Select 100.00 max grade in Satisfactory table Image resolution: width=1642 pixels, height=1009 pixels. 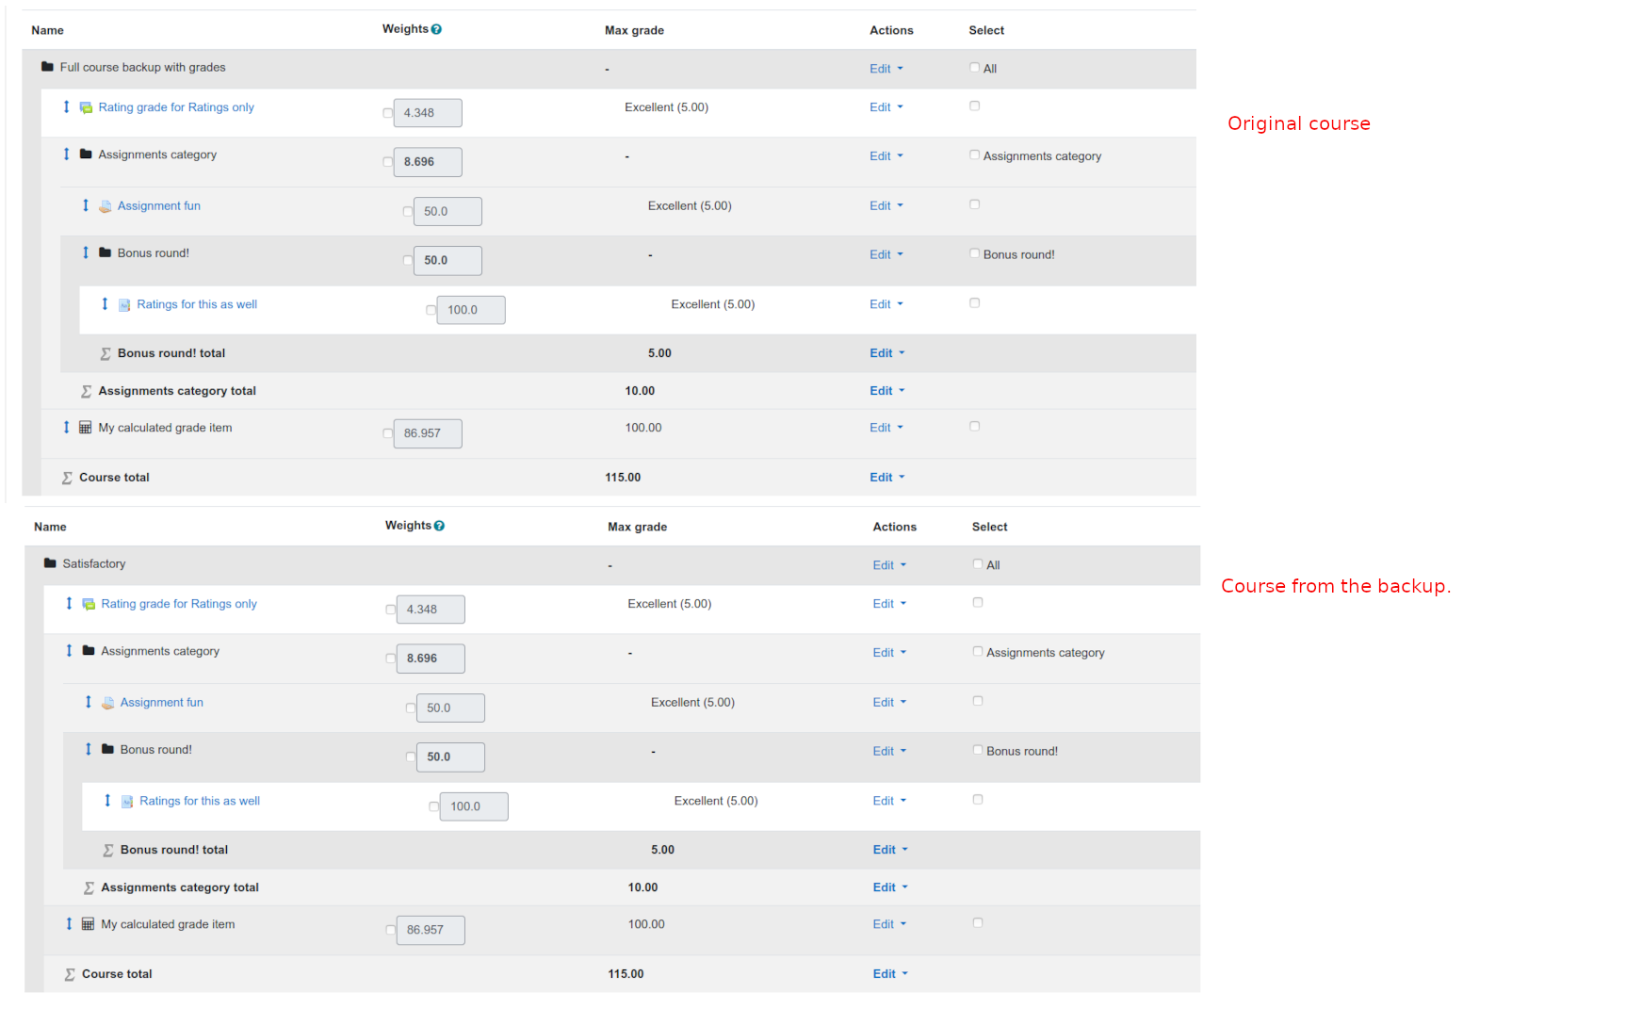pyautogui.click(x=646, y=924)
